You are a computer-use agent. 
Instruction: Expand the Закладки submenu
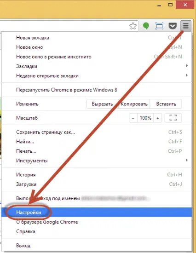pyautogui.click(x=97, y=66)
